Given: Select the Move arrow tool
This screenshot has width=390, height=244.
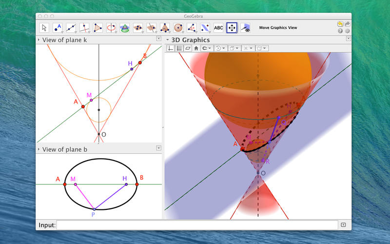Looking at the screenshot, I should pyautogui.click(x=44, y=28).
